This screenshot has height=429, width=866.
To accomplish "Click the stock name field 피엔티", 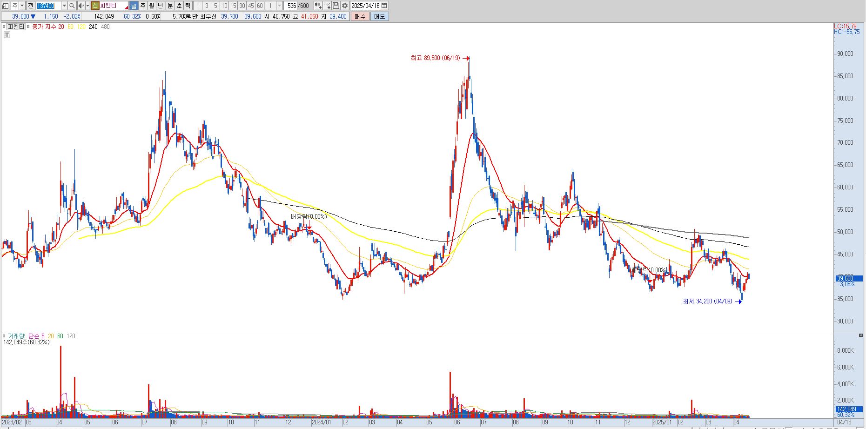I will (x=114, y=6).
